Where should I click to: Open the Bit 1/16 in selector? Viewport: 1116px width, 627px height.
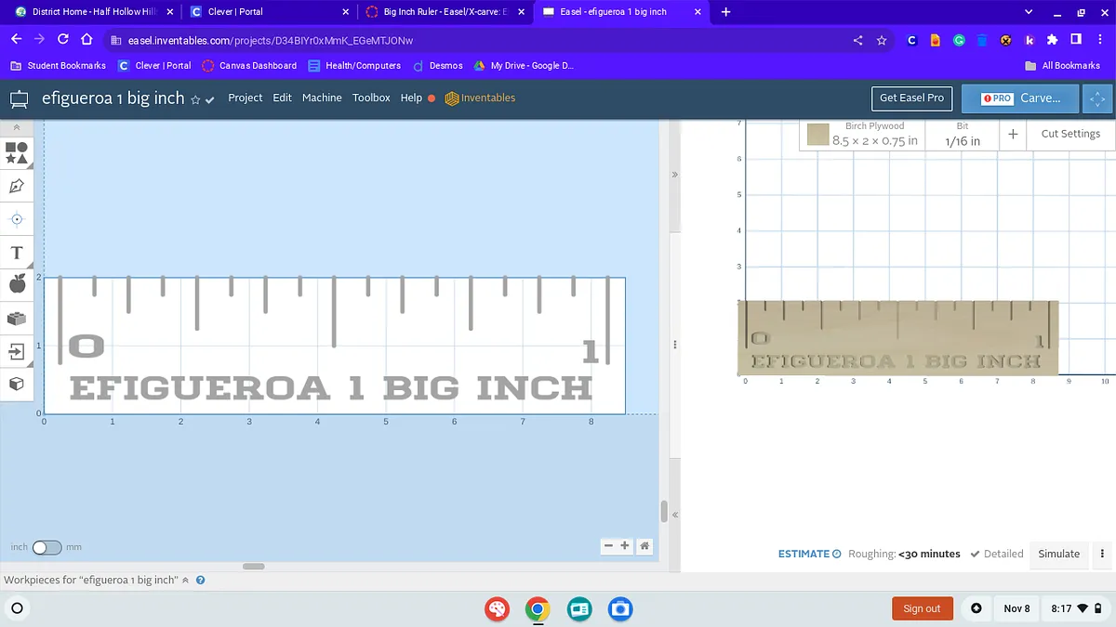tap(962, 135)
